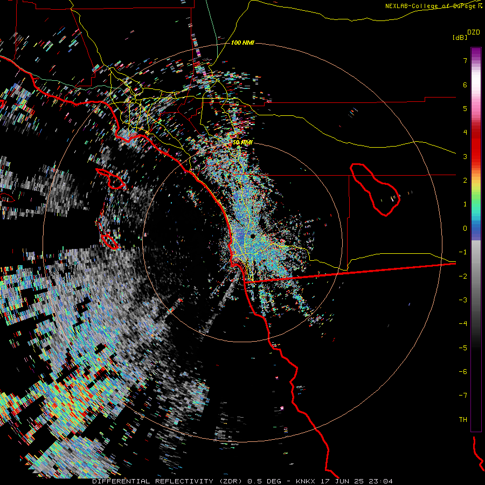The height and width of the screenshot is (485, 485).
Task: Click the NEXLAB-College of DuPage credit text
Action: [433, 6]
